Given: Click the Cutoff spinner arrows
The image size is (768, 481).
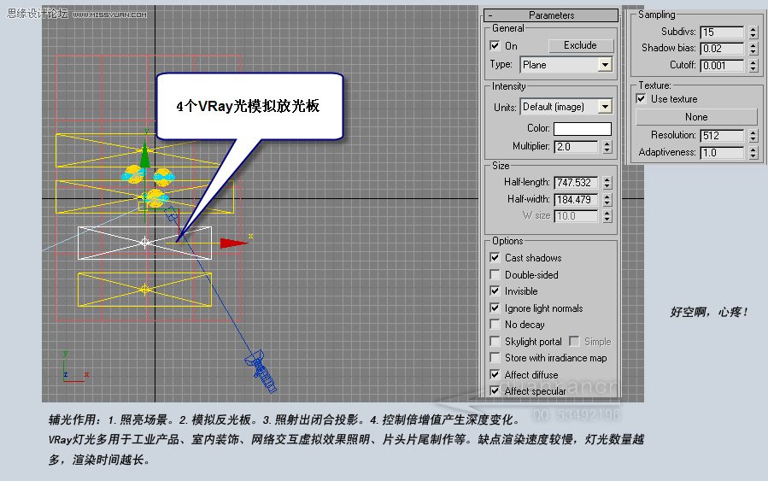Looking at the screenshot, I should click(x=753, y=66).
